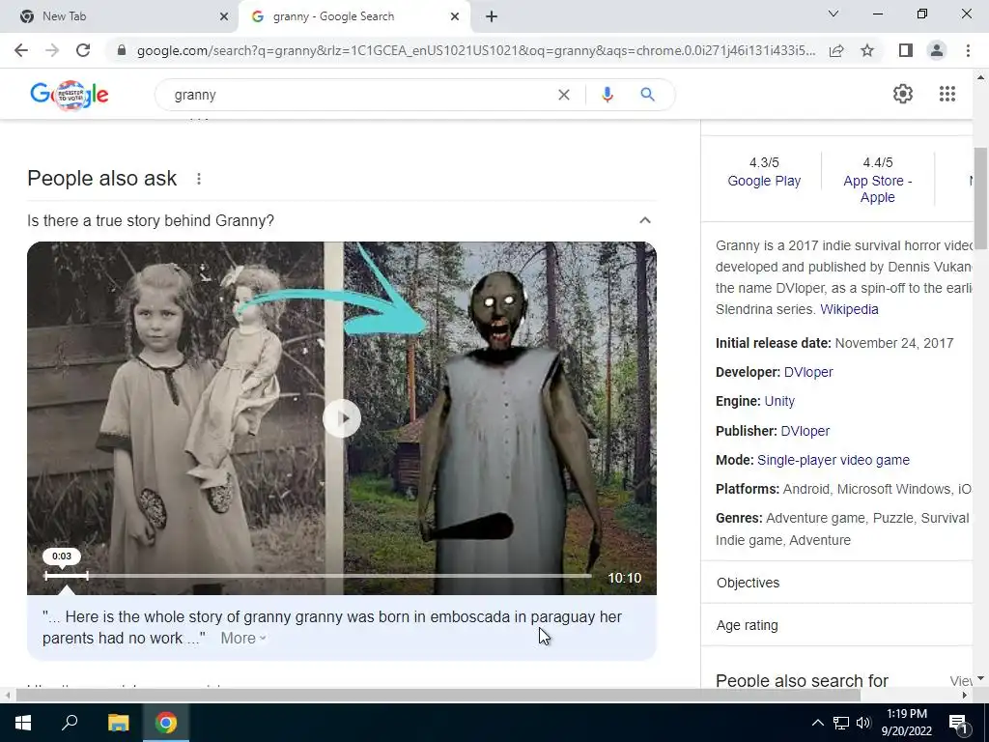Open the Wikipedia link
Screen dimensions: 989x742
[x=849, y=309]
